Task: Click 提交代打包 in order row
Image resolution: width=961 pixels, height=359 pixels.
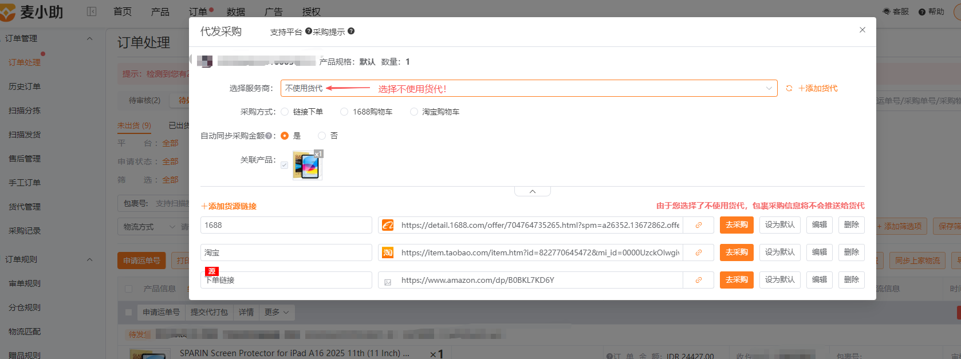Action: (x=209, y=312)
